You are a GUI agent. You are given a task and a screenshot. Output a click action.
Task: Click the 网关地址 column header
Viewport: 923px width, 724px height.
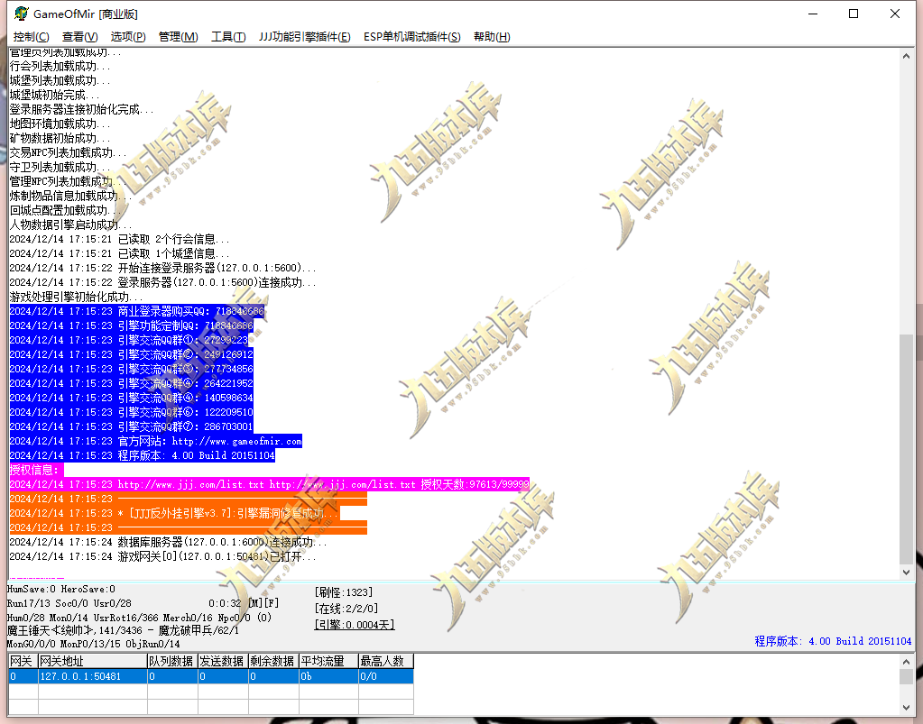[92, 662]
